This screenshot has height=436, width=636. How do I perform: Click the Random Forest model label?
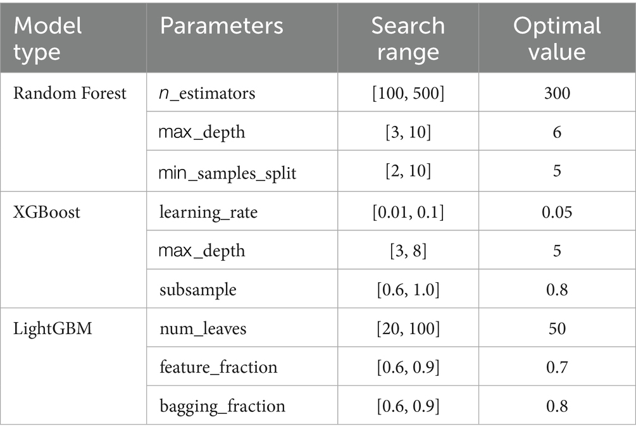[x=69, y=94]
